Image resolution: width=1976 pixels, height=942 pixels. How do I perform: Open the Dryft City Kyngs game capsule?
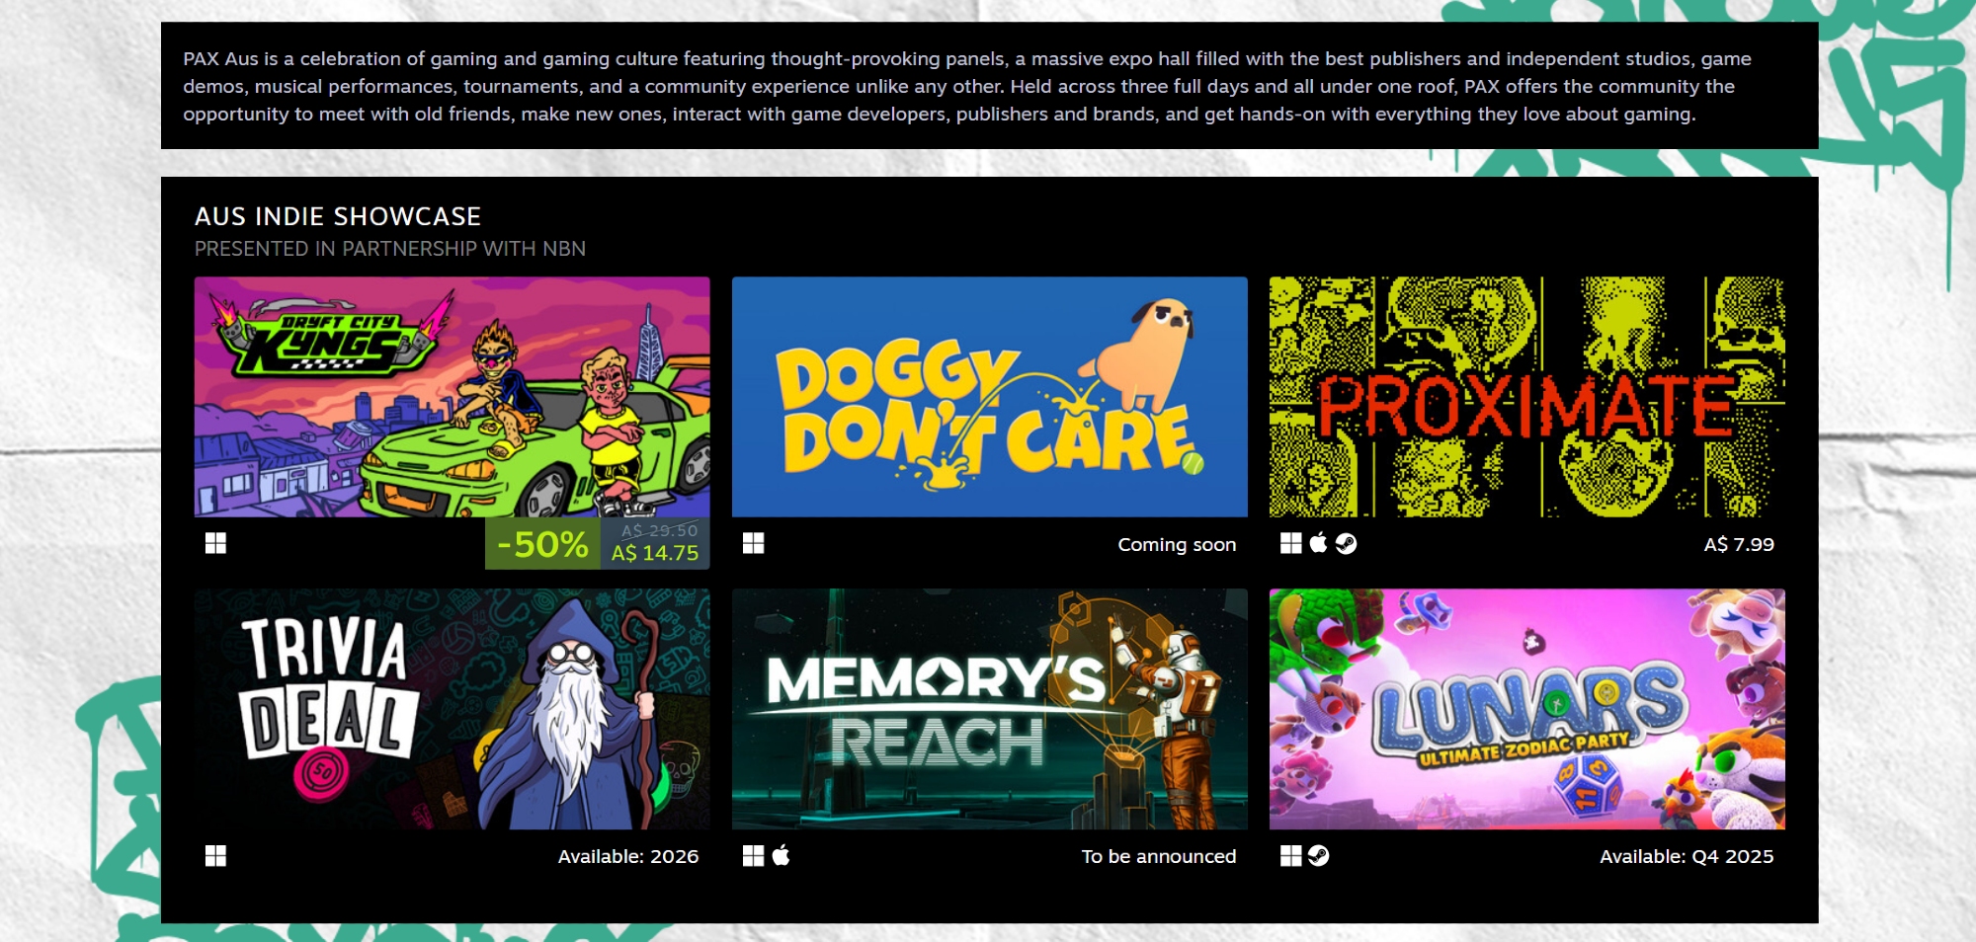[452, 397]
